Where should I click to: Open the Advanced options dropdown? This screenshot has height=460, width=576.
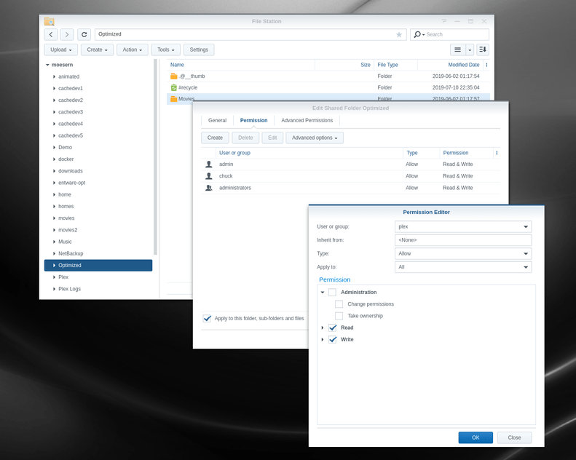[x=315, y=138]
